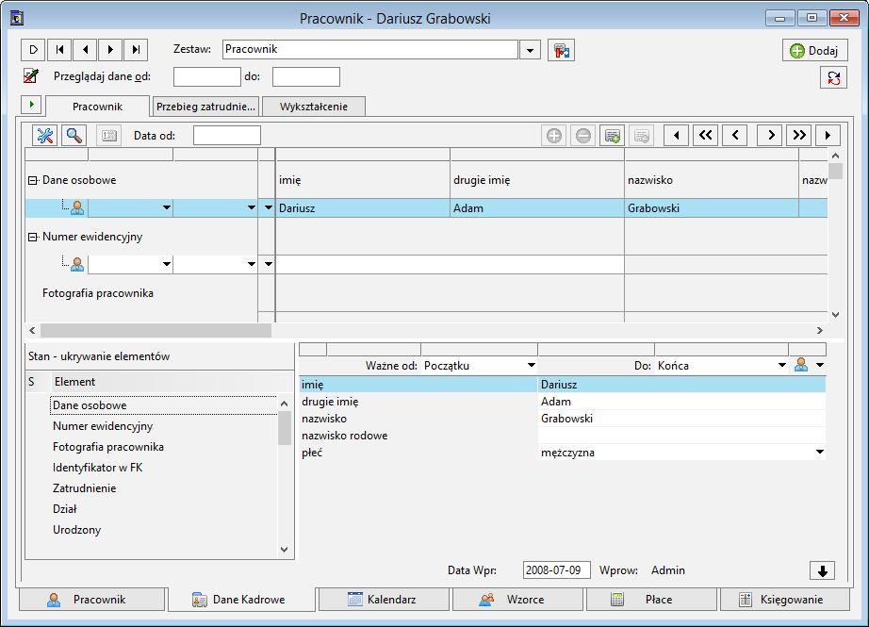Jump to first record in top navigation

click(x=60, y=50)
